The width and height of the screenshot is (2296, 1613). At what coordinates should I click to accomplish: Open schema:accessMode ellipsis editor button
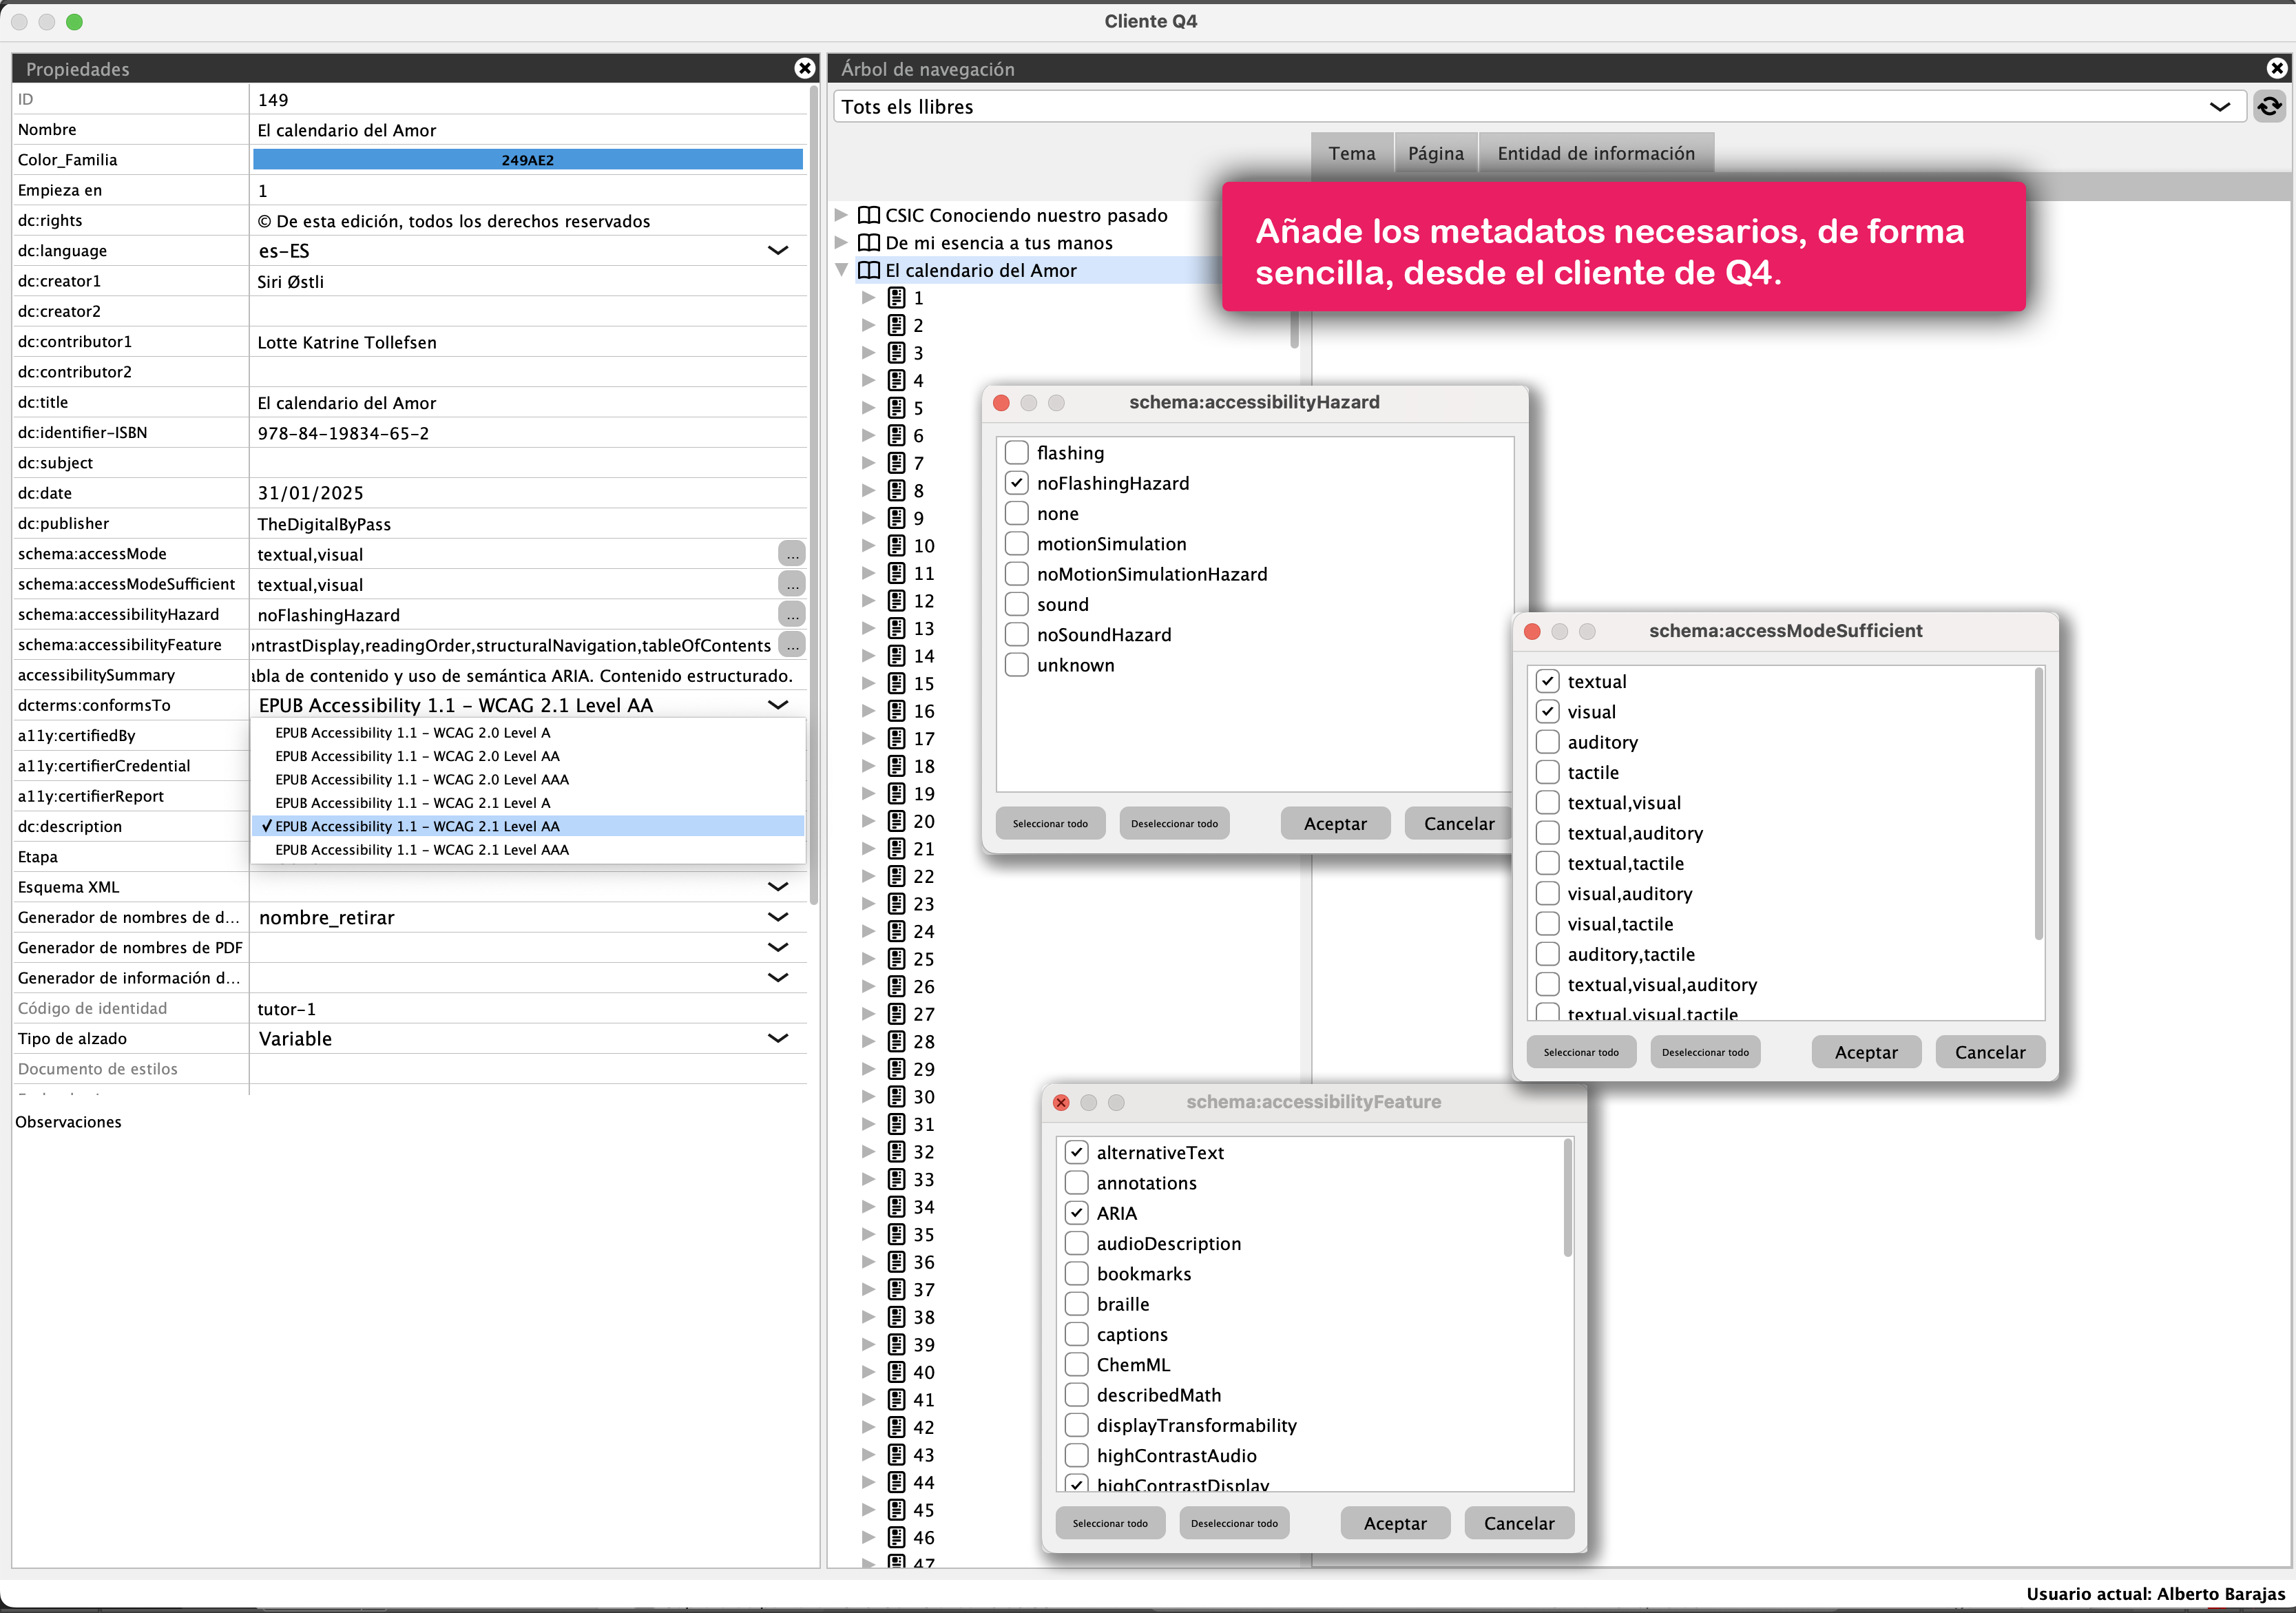point(791,554)
